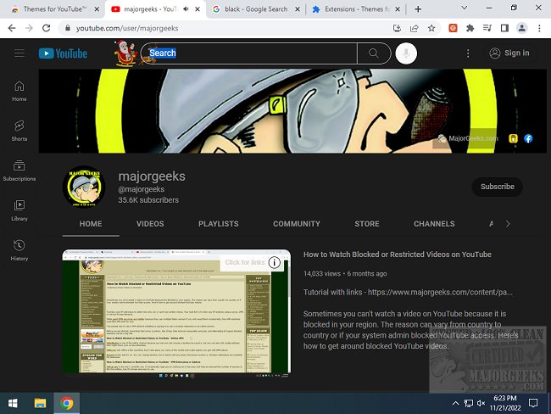This screenshot has width=551, height=414.
Task: Switch to the CHANNELS tab
Action: (434, 224)
